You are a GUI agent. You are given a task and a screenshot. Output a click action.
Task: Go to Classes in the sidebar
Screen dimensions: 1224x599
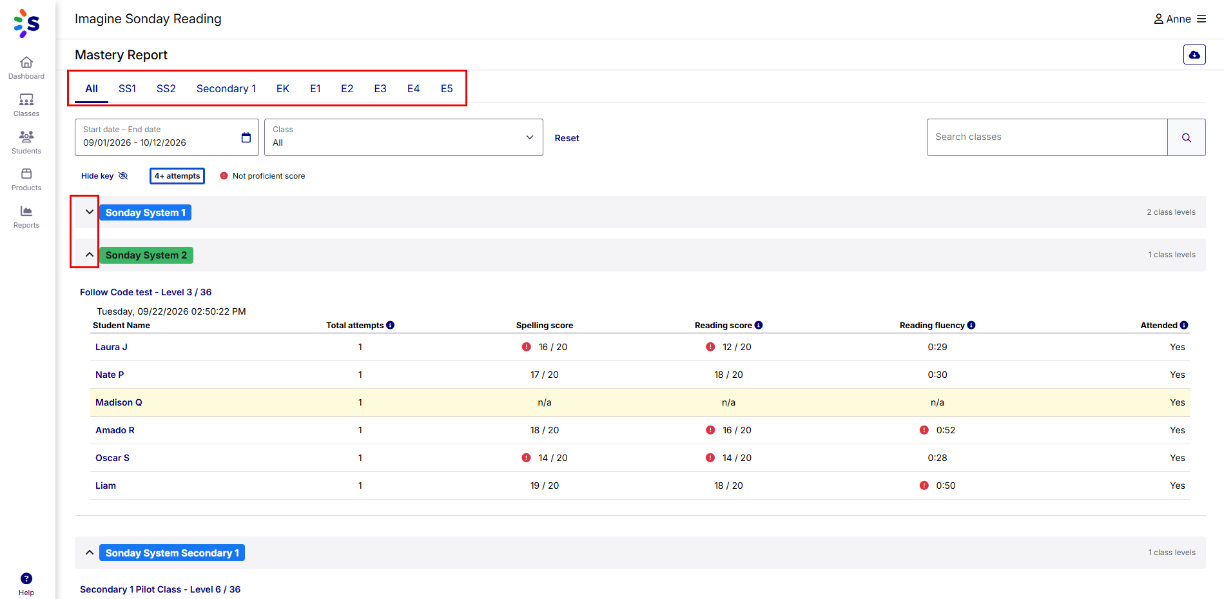[x=26, y=105]
